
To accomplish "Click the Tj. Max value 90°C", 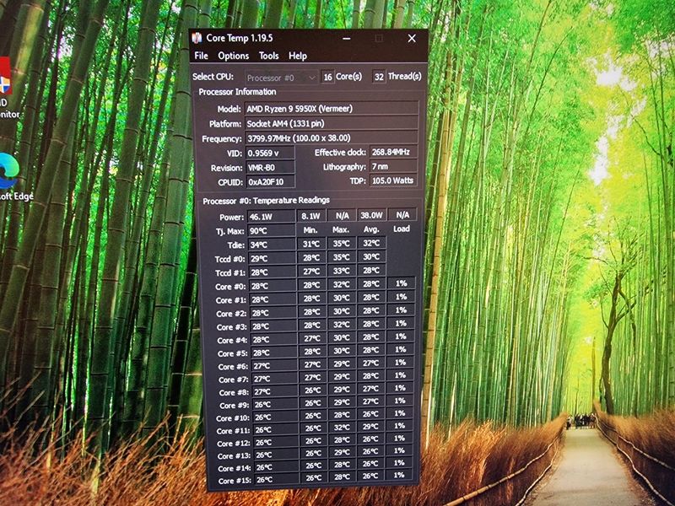I will tap(272, 230).
